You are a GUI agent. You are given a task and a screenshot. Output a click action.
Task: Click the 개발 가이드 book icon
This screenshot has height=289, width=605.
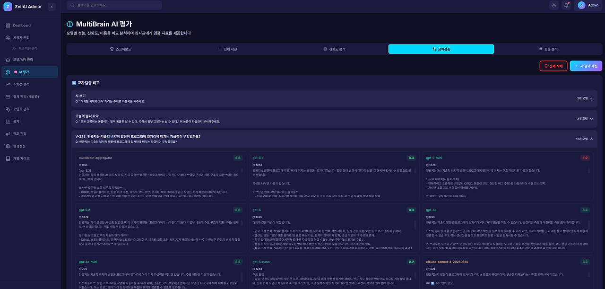[8, 158]
